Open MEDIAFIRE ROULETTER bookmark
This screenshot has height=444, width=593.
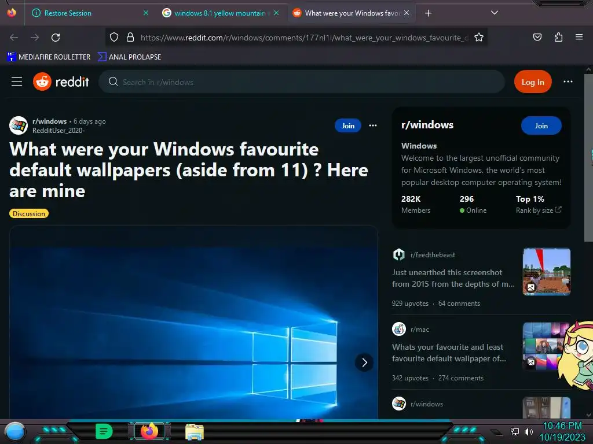pos(49,57)
